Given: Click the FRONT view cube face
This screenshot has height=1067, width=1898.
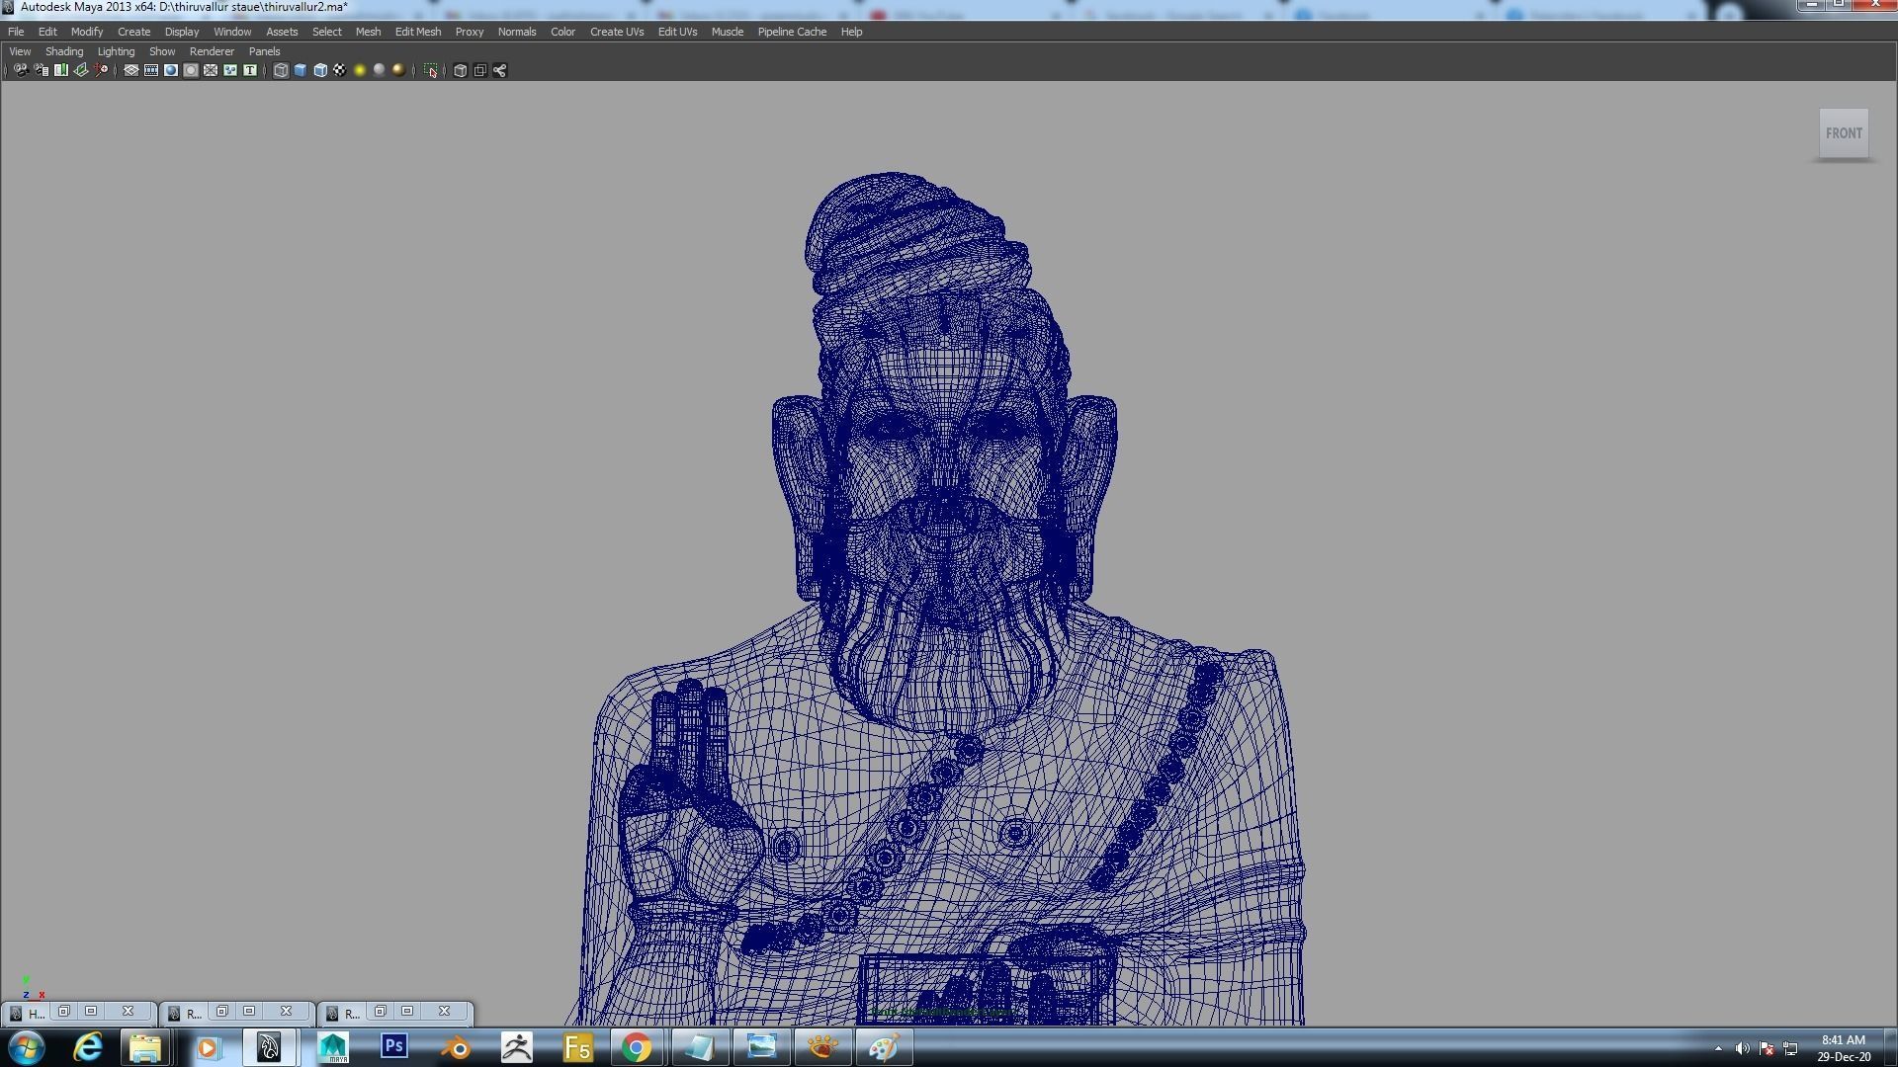Looking at the screenshot, I should [1843, 133].
